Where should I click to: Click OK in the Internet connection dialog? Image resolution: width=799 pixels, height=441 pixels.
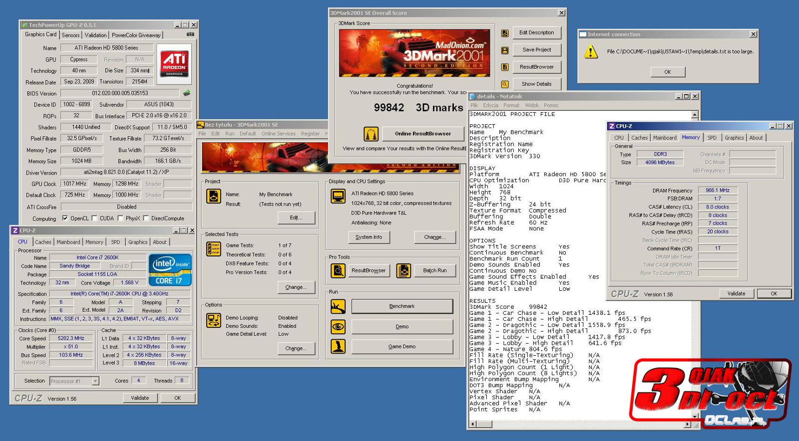click(x=668, y=72)
